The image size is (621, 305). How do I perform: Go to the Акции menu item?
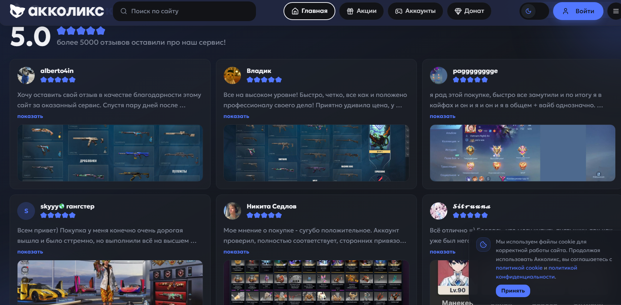[361, 11]
